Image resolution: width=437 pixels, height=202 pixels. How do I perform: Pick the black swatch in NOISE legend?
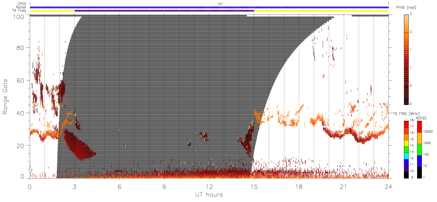pyautogui.click(x=419, y=172)
